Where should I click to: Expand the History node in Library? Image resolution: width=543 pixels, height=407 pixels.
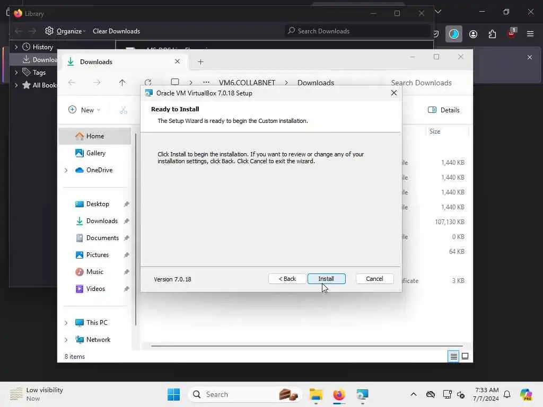tap(16, 47)
